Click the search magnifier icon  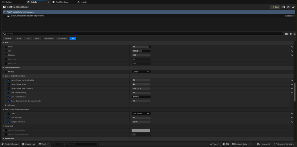pyautogui.click(x=5, y=34)
